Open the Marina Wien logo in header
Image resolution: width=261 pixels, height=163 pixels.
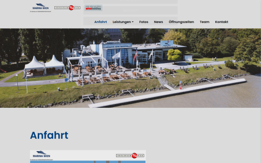click(x=40, y=8)
